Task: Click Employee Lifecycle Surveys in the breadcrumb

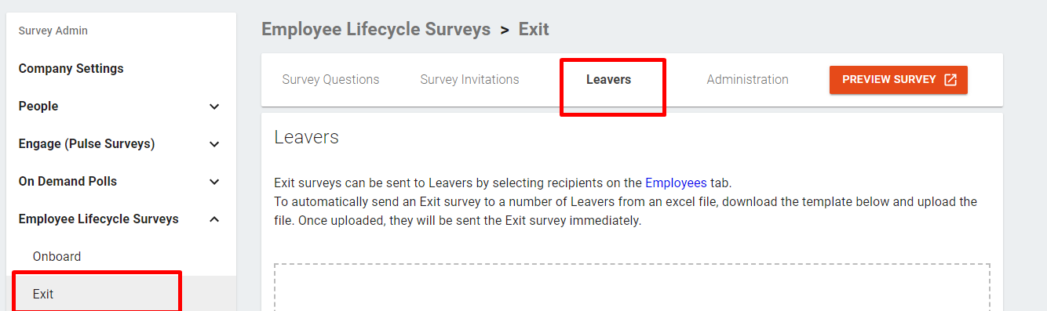Action: tap(376, 30)
